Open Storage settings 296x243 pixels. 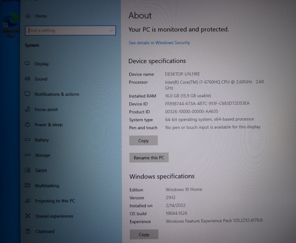(42, 155)
